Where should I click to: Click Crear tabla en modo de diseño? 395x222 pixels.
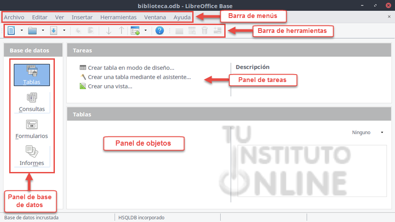coord(127,68)
